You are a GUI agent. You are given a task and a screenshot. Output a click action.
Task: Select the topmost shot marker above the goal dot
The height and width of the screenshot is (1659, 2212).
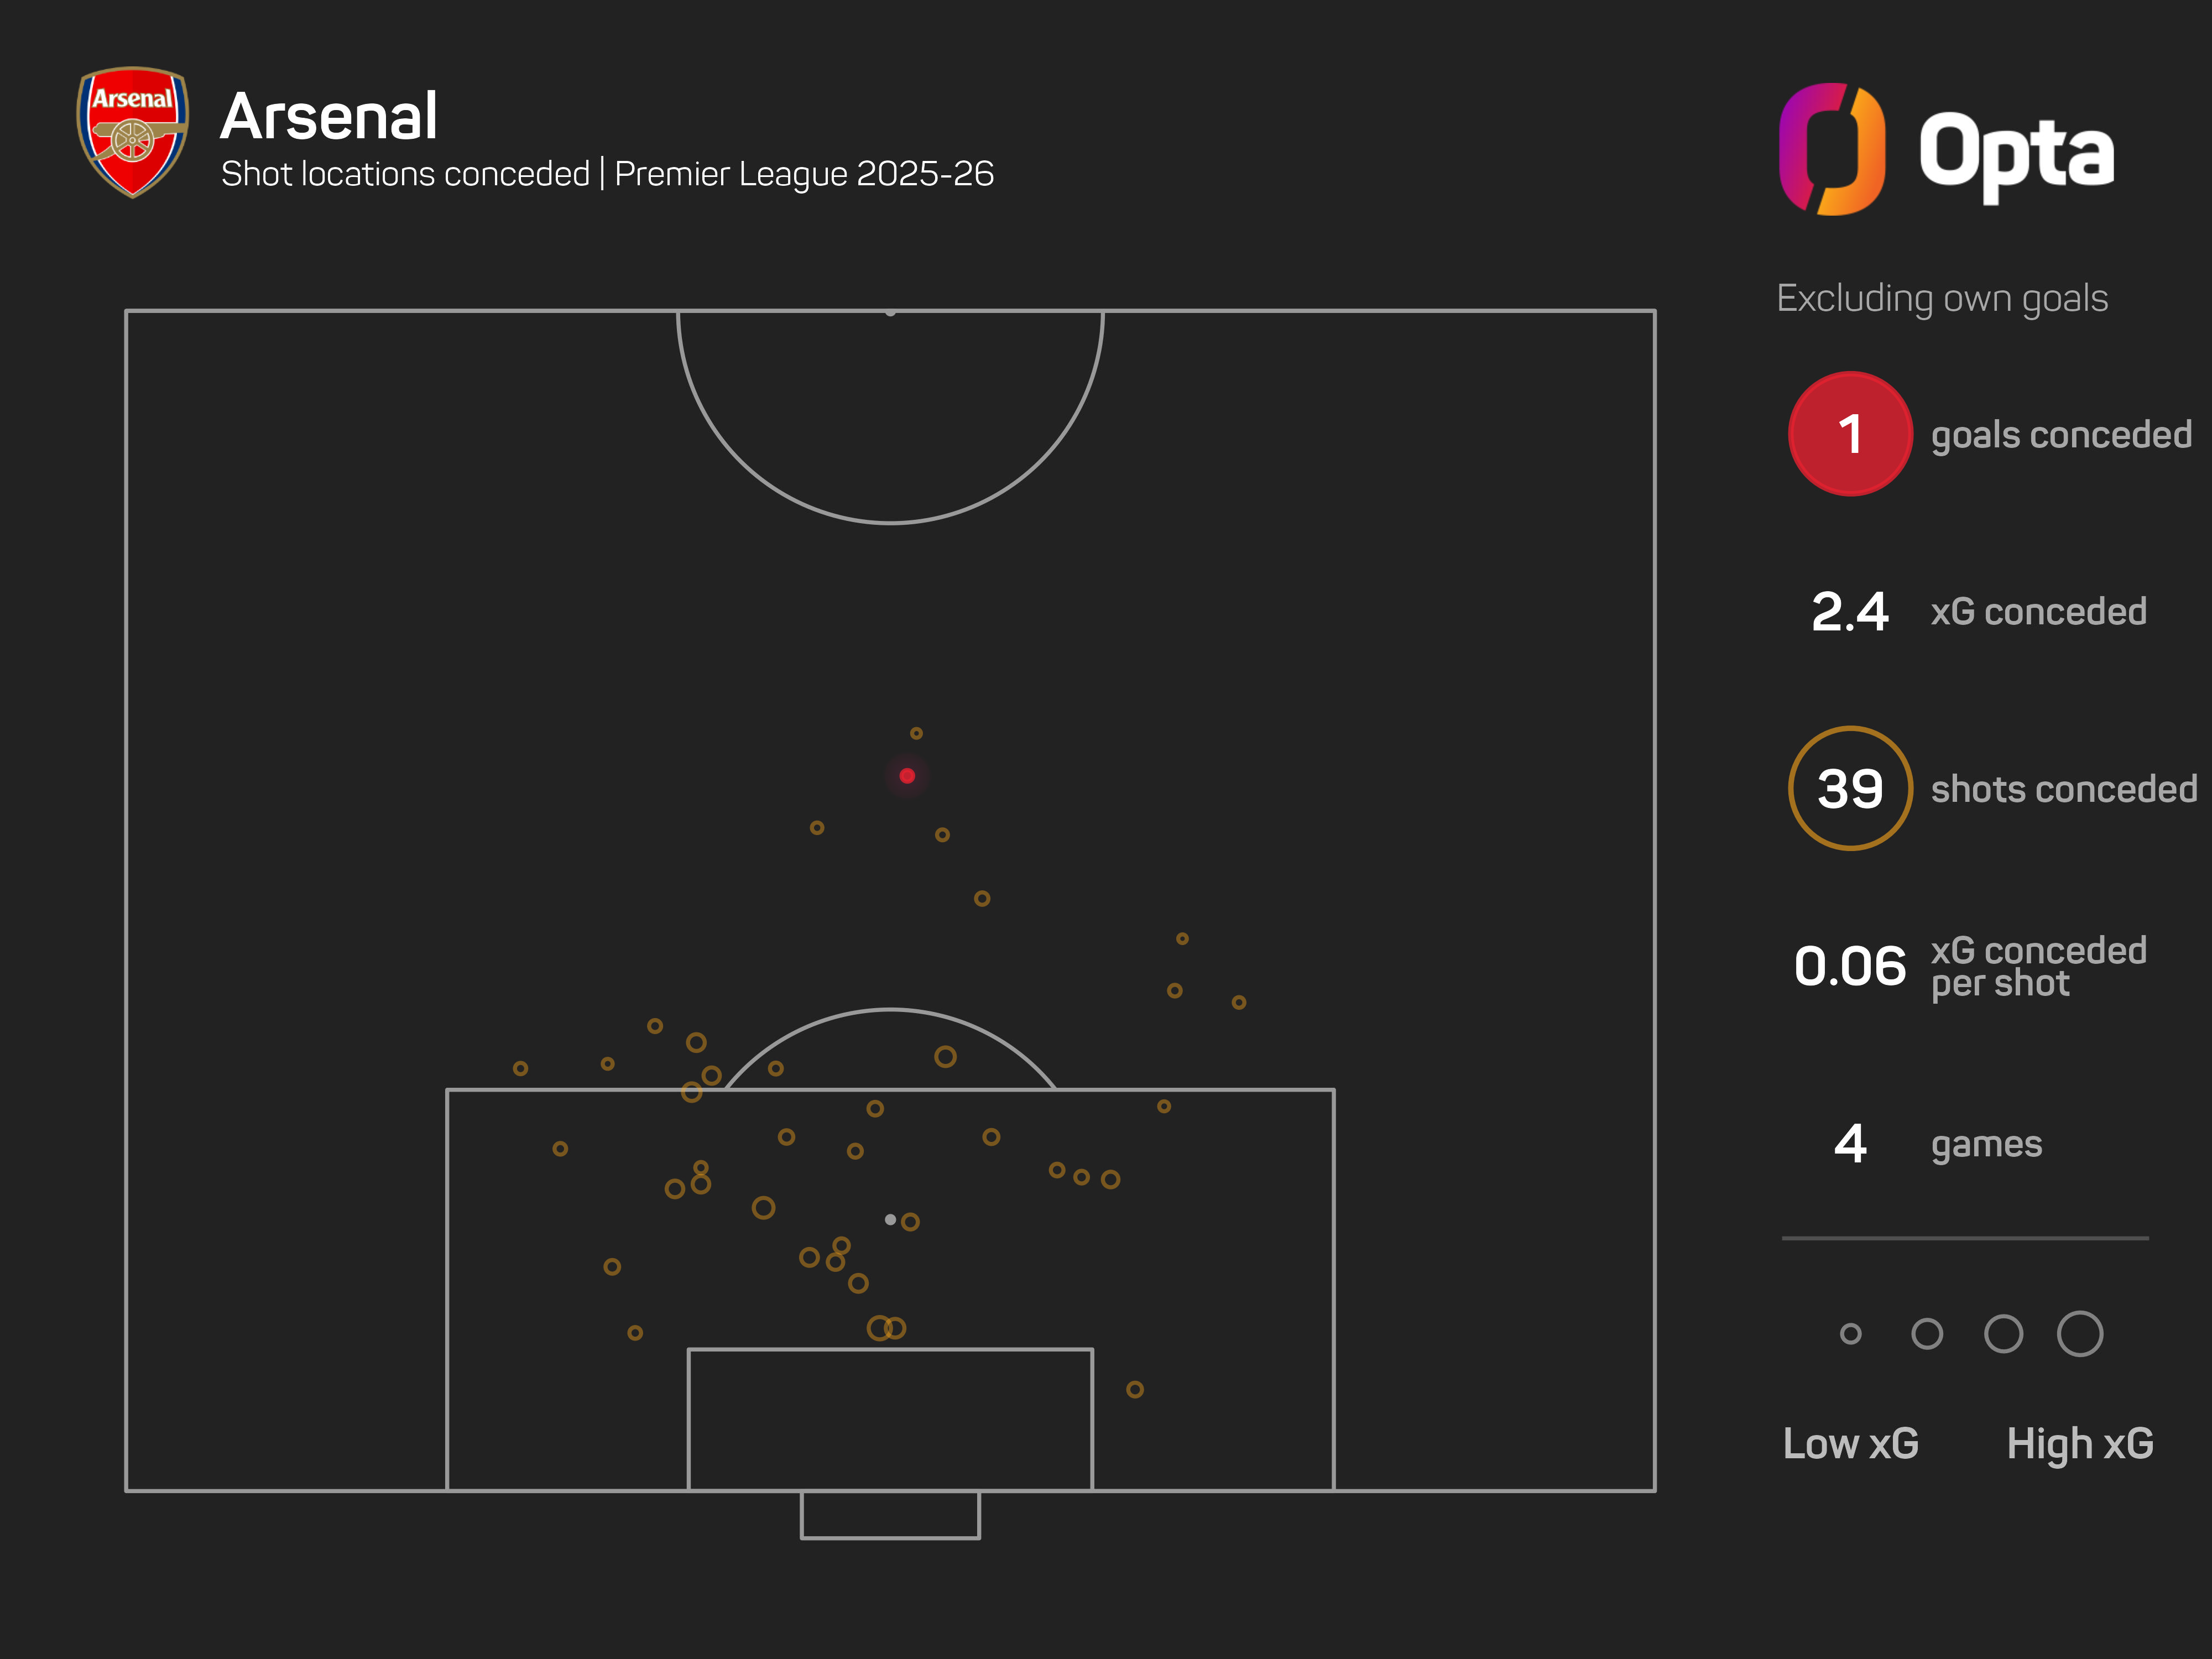(916, 734)
